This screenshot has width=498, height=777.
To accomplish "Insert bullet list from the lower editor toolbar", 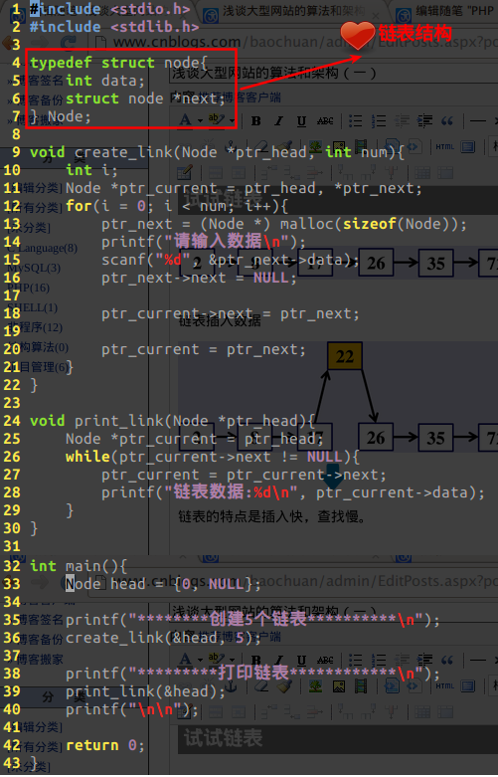I will click(x=355, y=660).
